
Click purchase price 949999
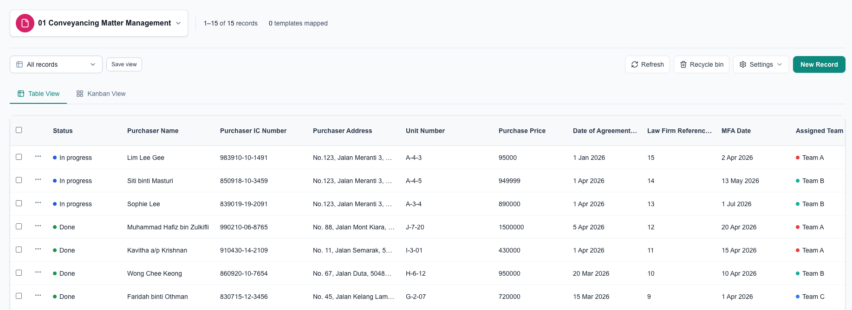509,181
